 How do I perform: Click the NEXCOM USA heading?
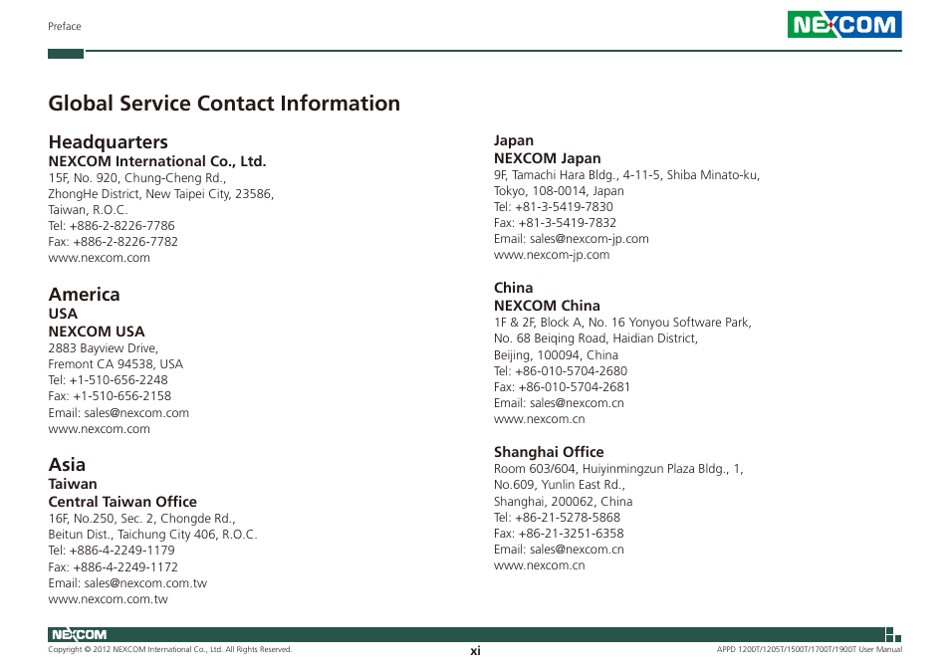click(97, 332)
